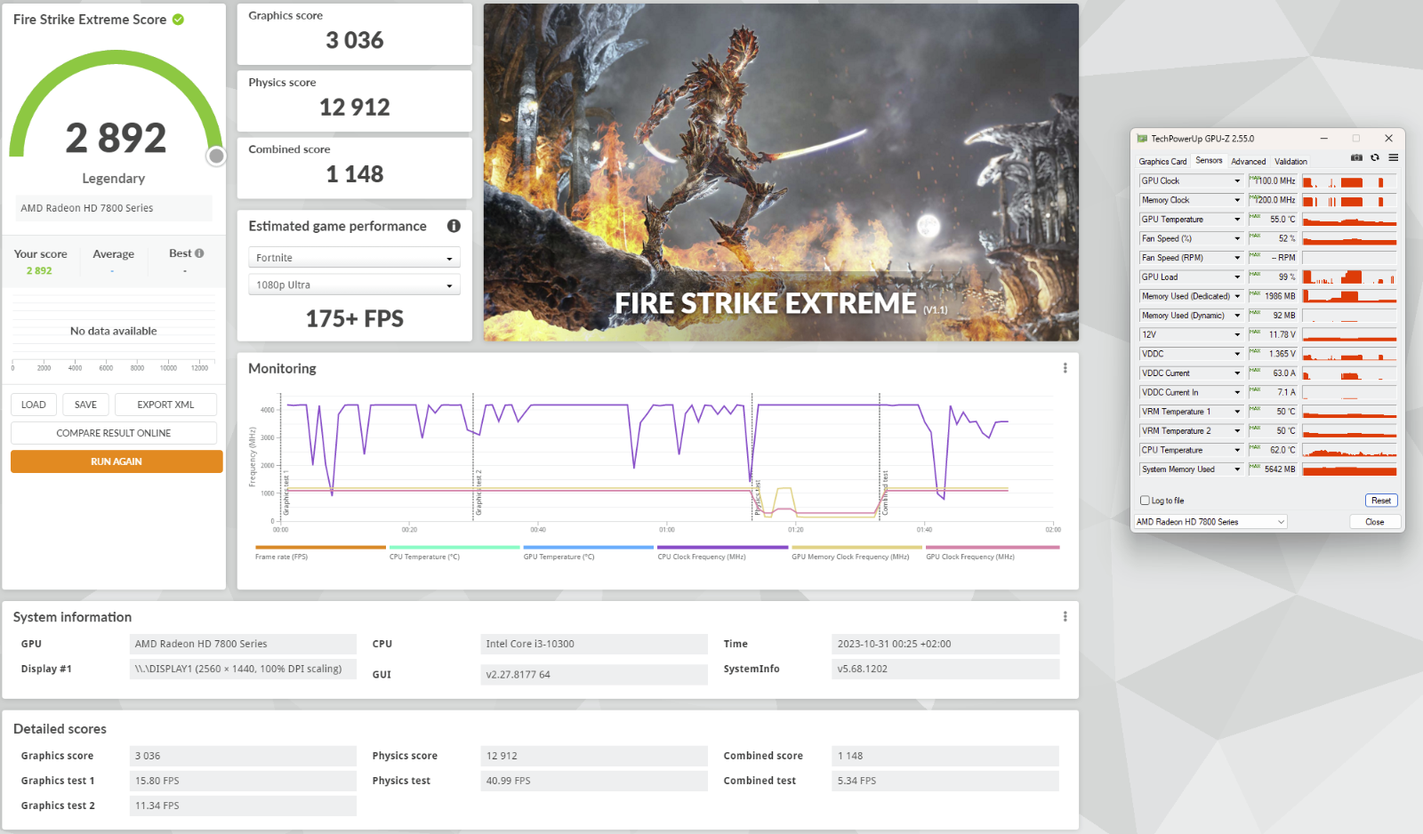Open the Monitoring panel three-dot menu
This screenshot has width=1423, height=834.
pyautogui.click(x=1065, y=368)
